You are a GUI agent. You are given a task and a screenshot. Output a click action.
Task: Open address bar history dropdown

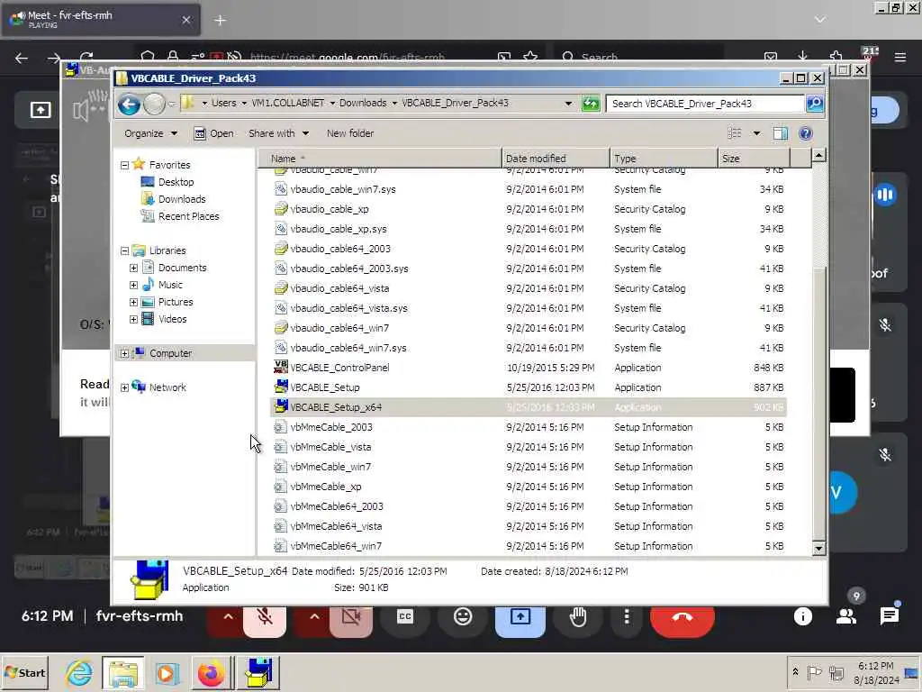click(568, 104)
